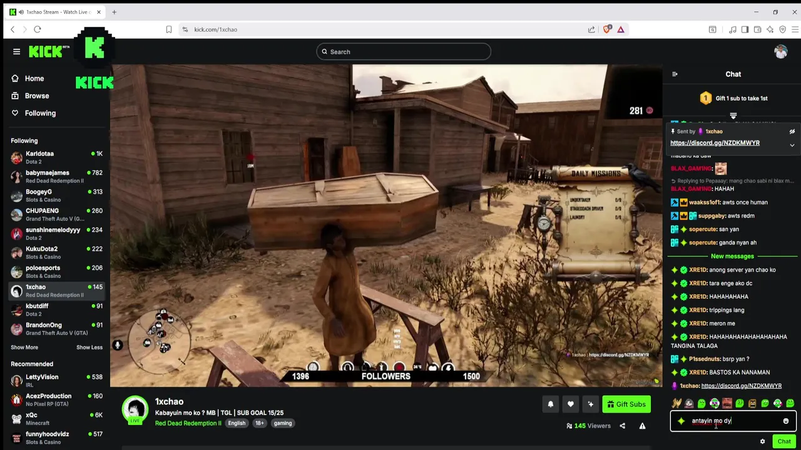Viewport: 801px width, 450px height.
Task: Click the Gift Subs button
Action: [x=626, y=404]
